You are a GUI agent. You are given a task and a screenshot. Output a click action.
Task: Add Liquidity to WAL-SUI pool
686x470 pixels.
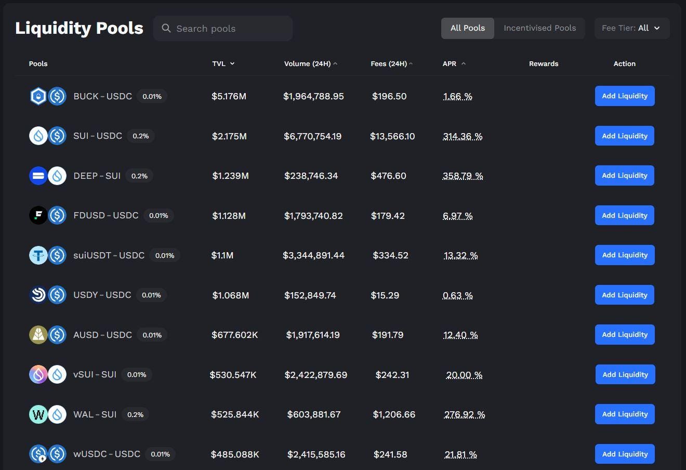(625, 414)
